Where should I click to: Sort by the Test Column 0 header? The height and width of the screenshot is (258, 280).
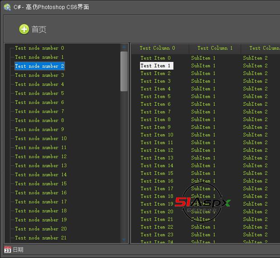(x=160, y=48)
